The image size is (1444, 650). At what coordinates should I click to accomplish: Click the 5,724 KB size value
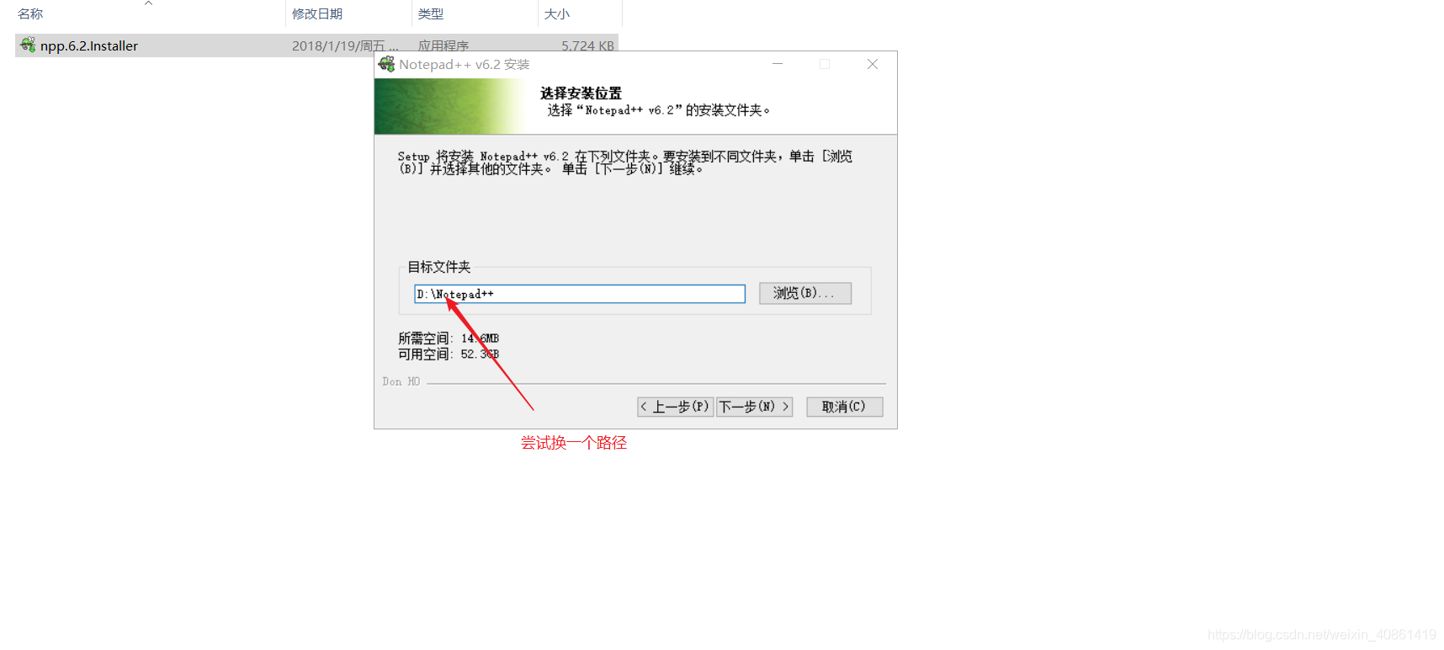coord(587,45)
